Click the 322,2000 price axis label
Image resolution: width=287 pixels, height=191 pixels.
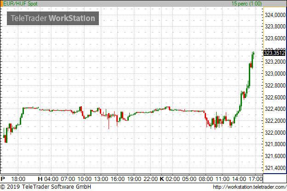(275, 121)
